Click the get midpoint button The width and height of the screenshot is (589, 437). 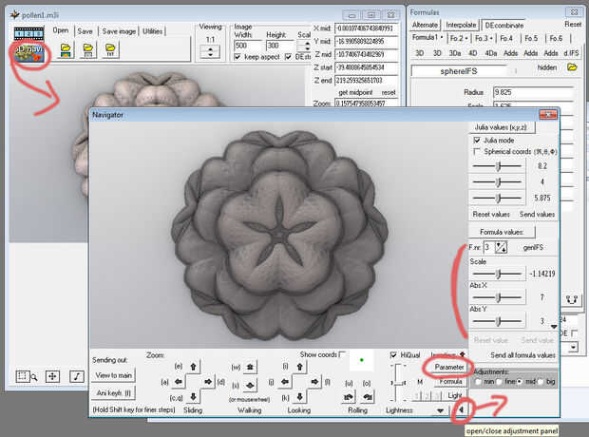coord(355,92)
